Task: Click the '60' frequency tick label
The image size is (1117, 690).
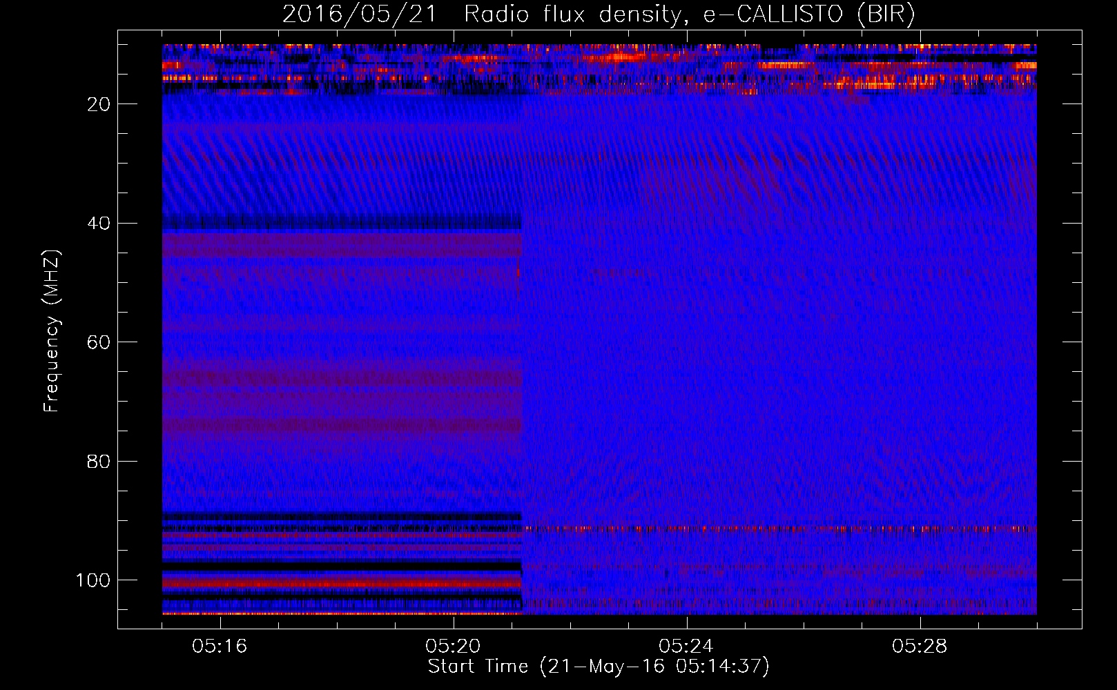Action: pos(99,342)
